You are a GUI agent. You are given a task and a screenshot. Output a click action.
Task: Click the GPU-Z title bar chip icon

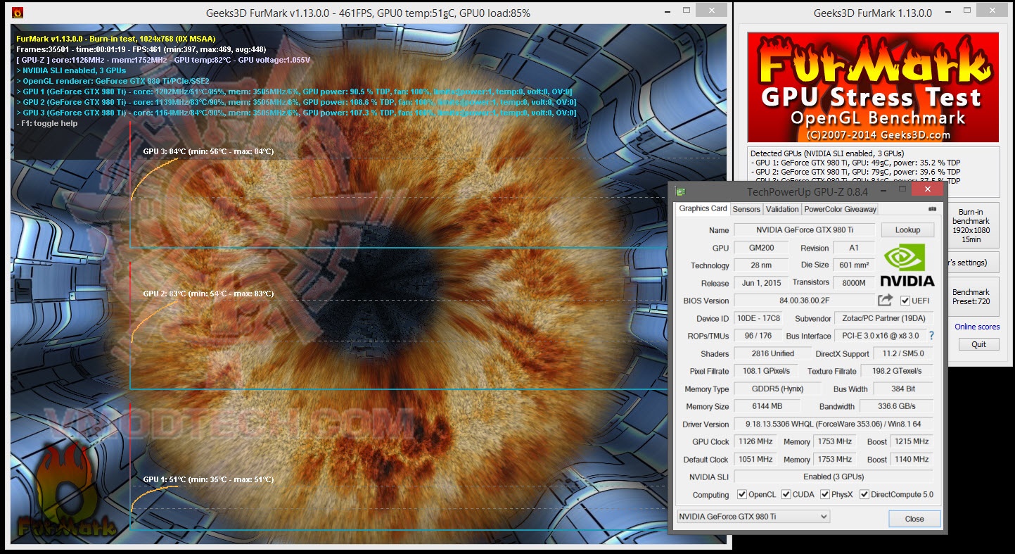pyautogui.click(x=679, y=191)
